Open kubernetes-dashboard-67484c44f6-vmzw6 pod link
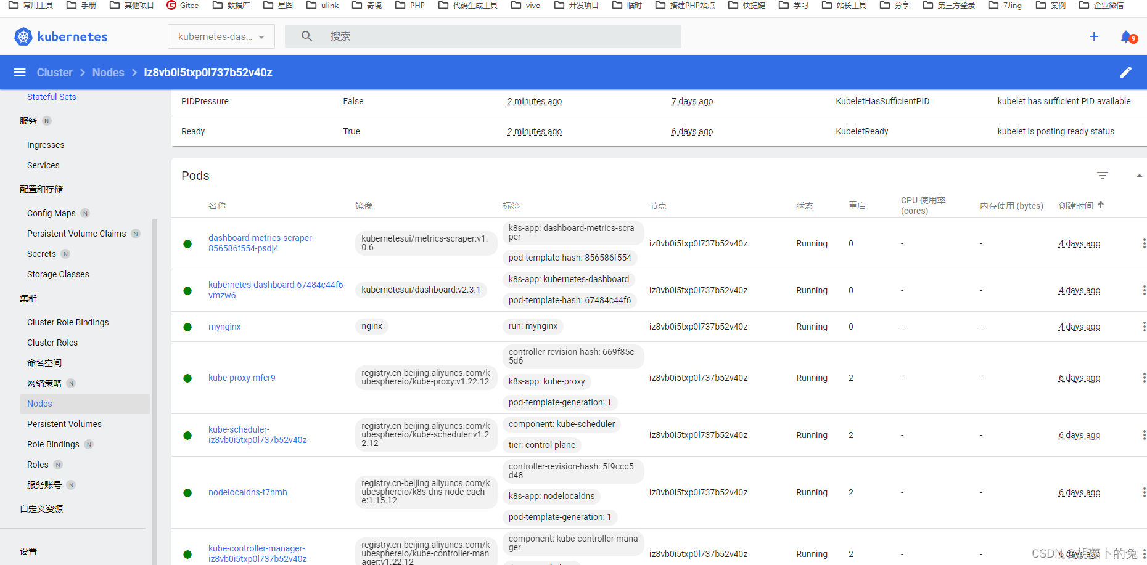The height and width of the screenshot is (565, 1147). click(x=277, y=290)
